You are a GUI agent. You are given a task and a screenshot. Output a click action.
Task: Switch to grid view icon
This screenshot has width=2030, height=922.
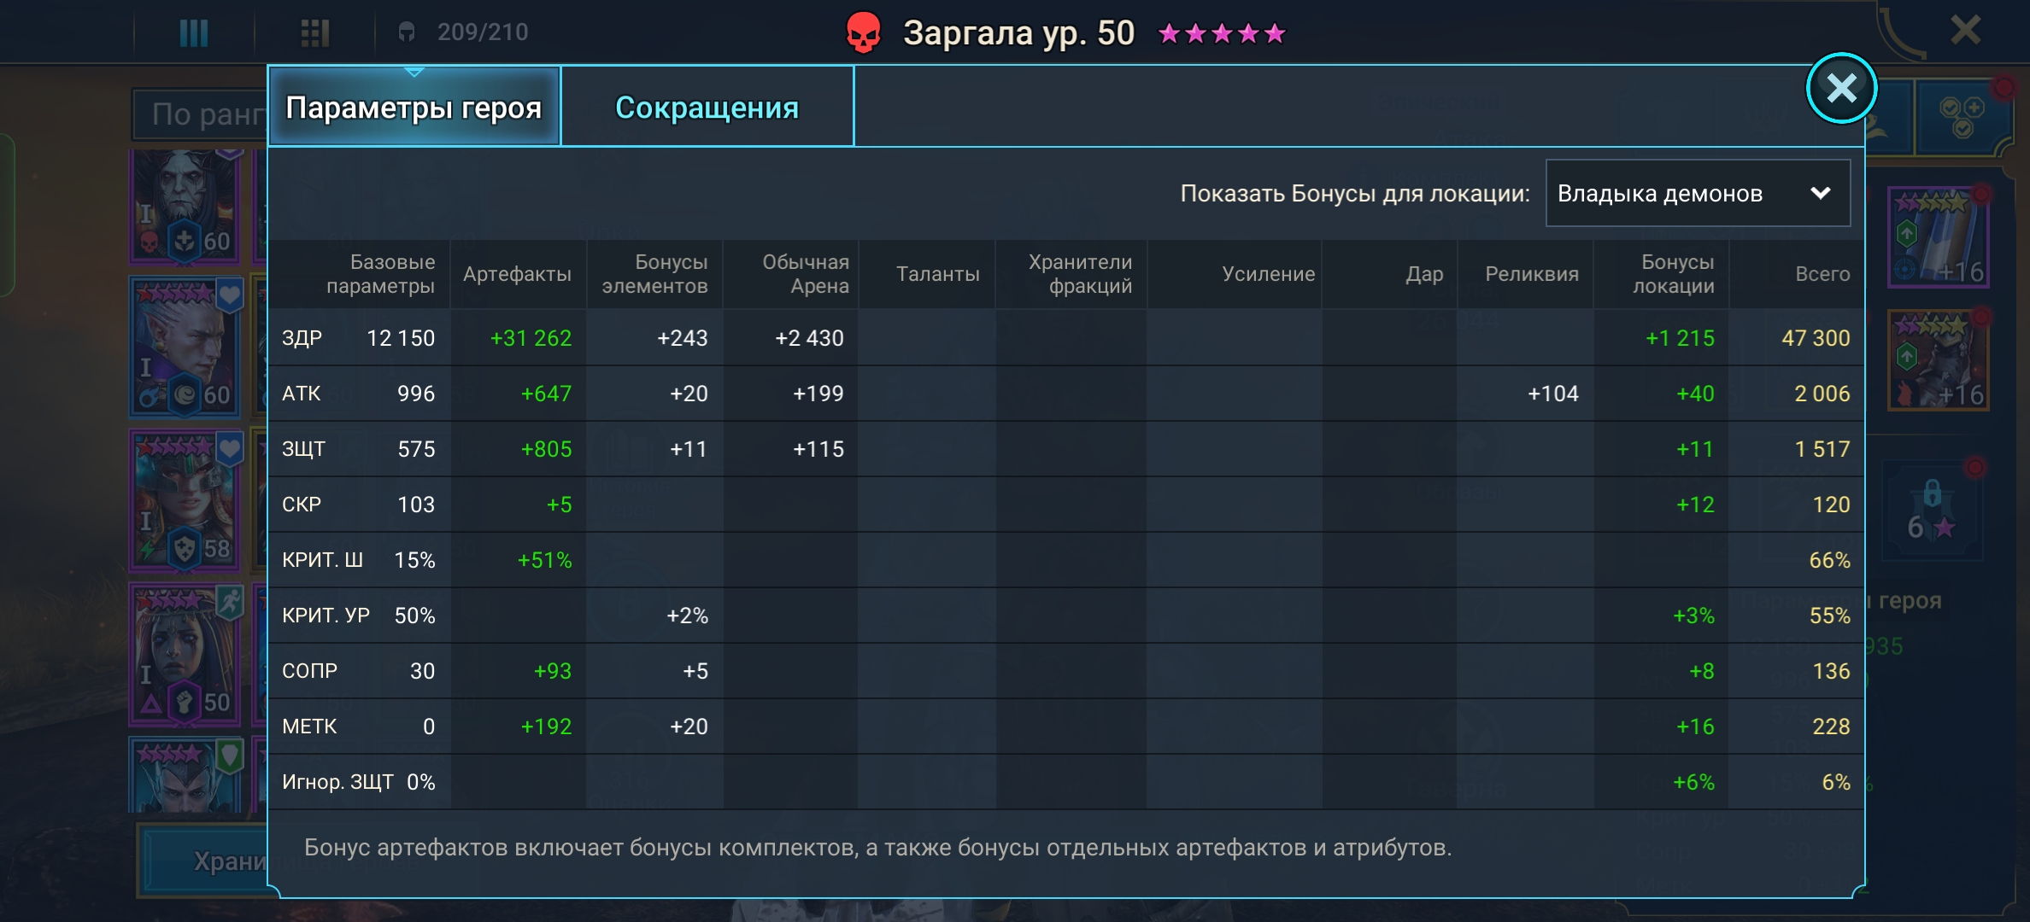314,32
